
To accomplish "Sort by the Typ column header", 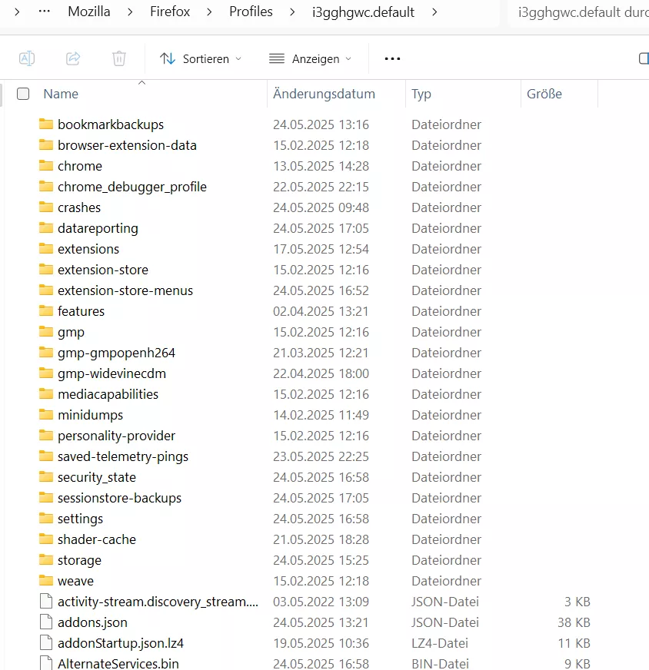I will click(421, 94).
